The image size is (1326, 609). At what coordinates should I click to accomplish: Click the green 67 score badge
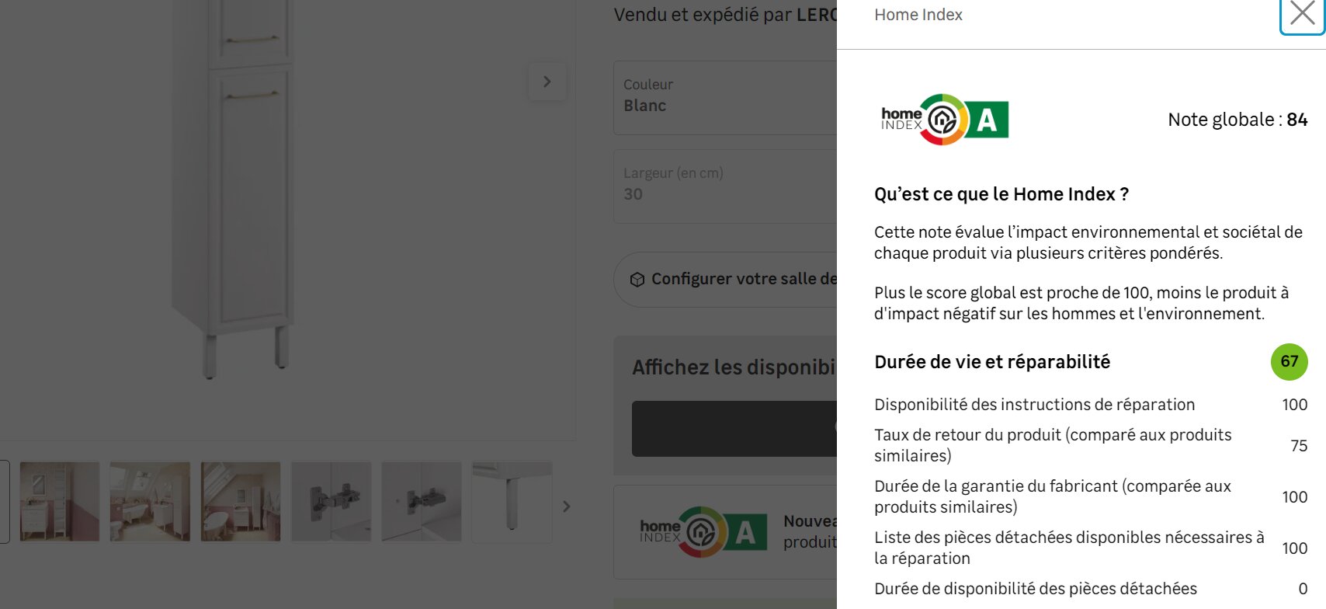(1289, 362)
